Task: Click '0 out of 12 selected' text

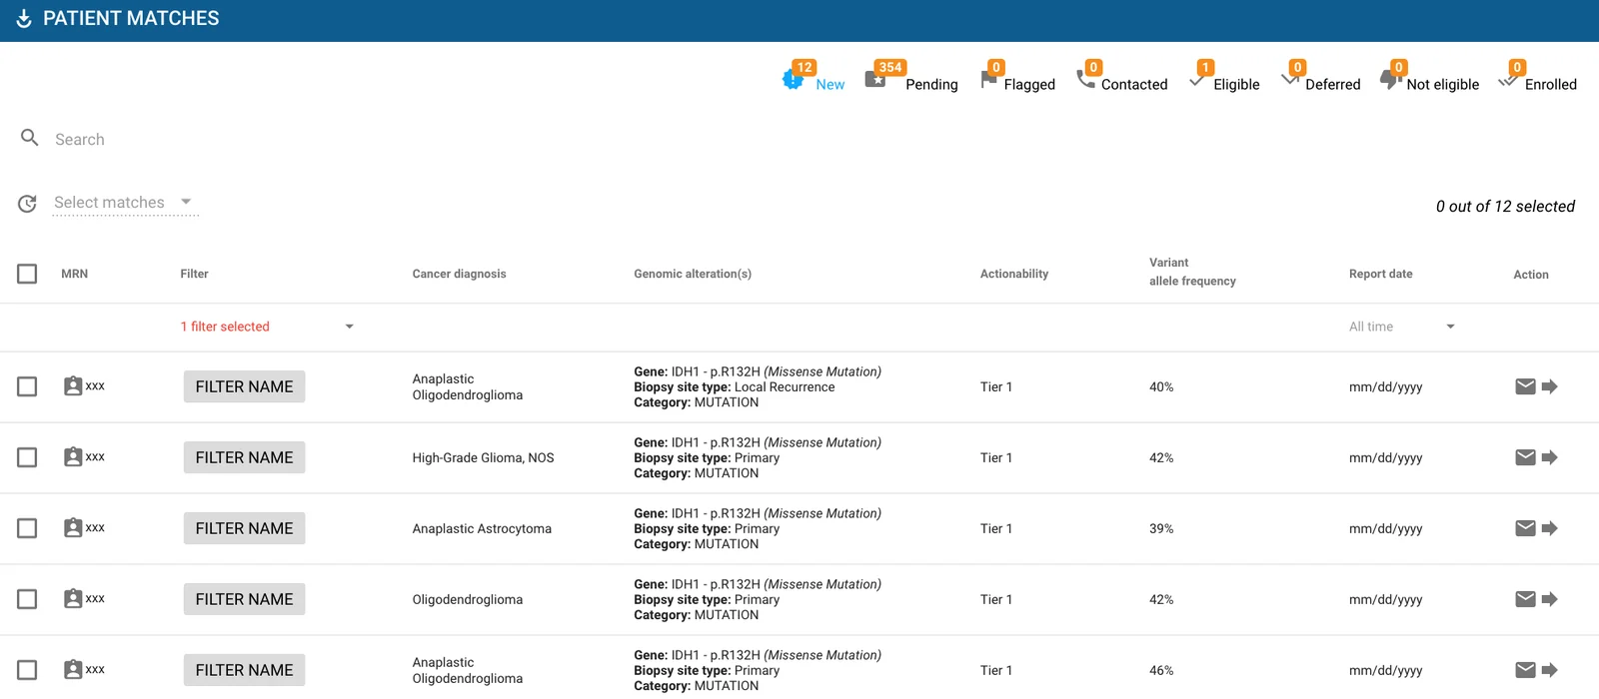Action: click(x=1505, y=207)
